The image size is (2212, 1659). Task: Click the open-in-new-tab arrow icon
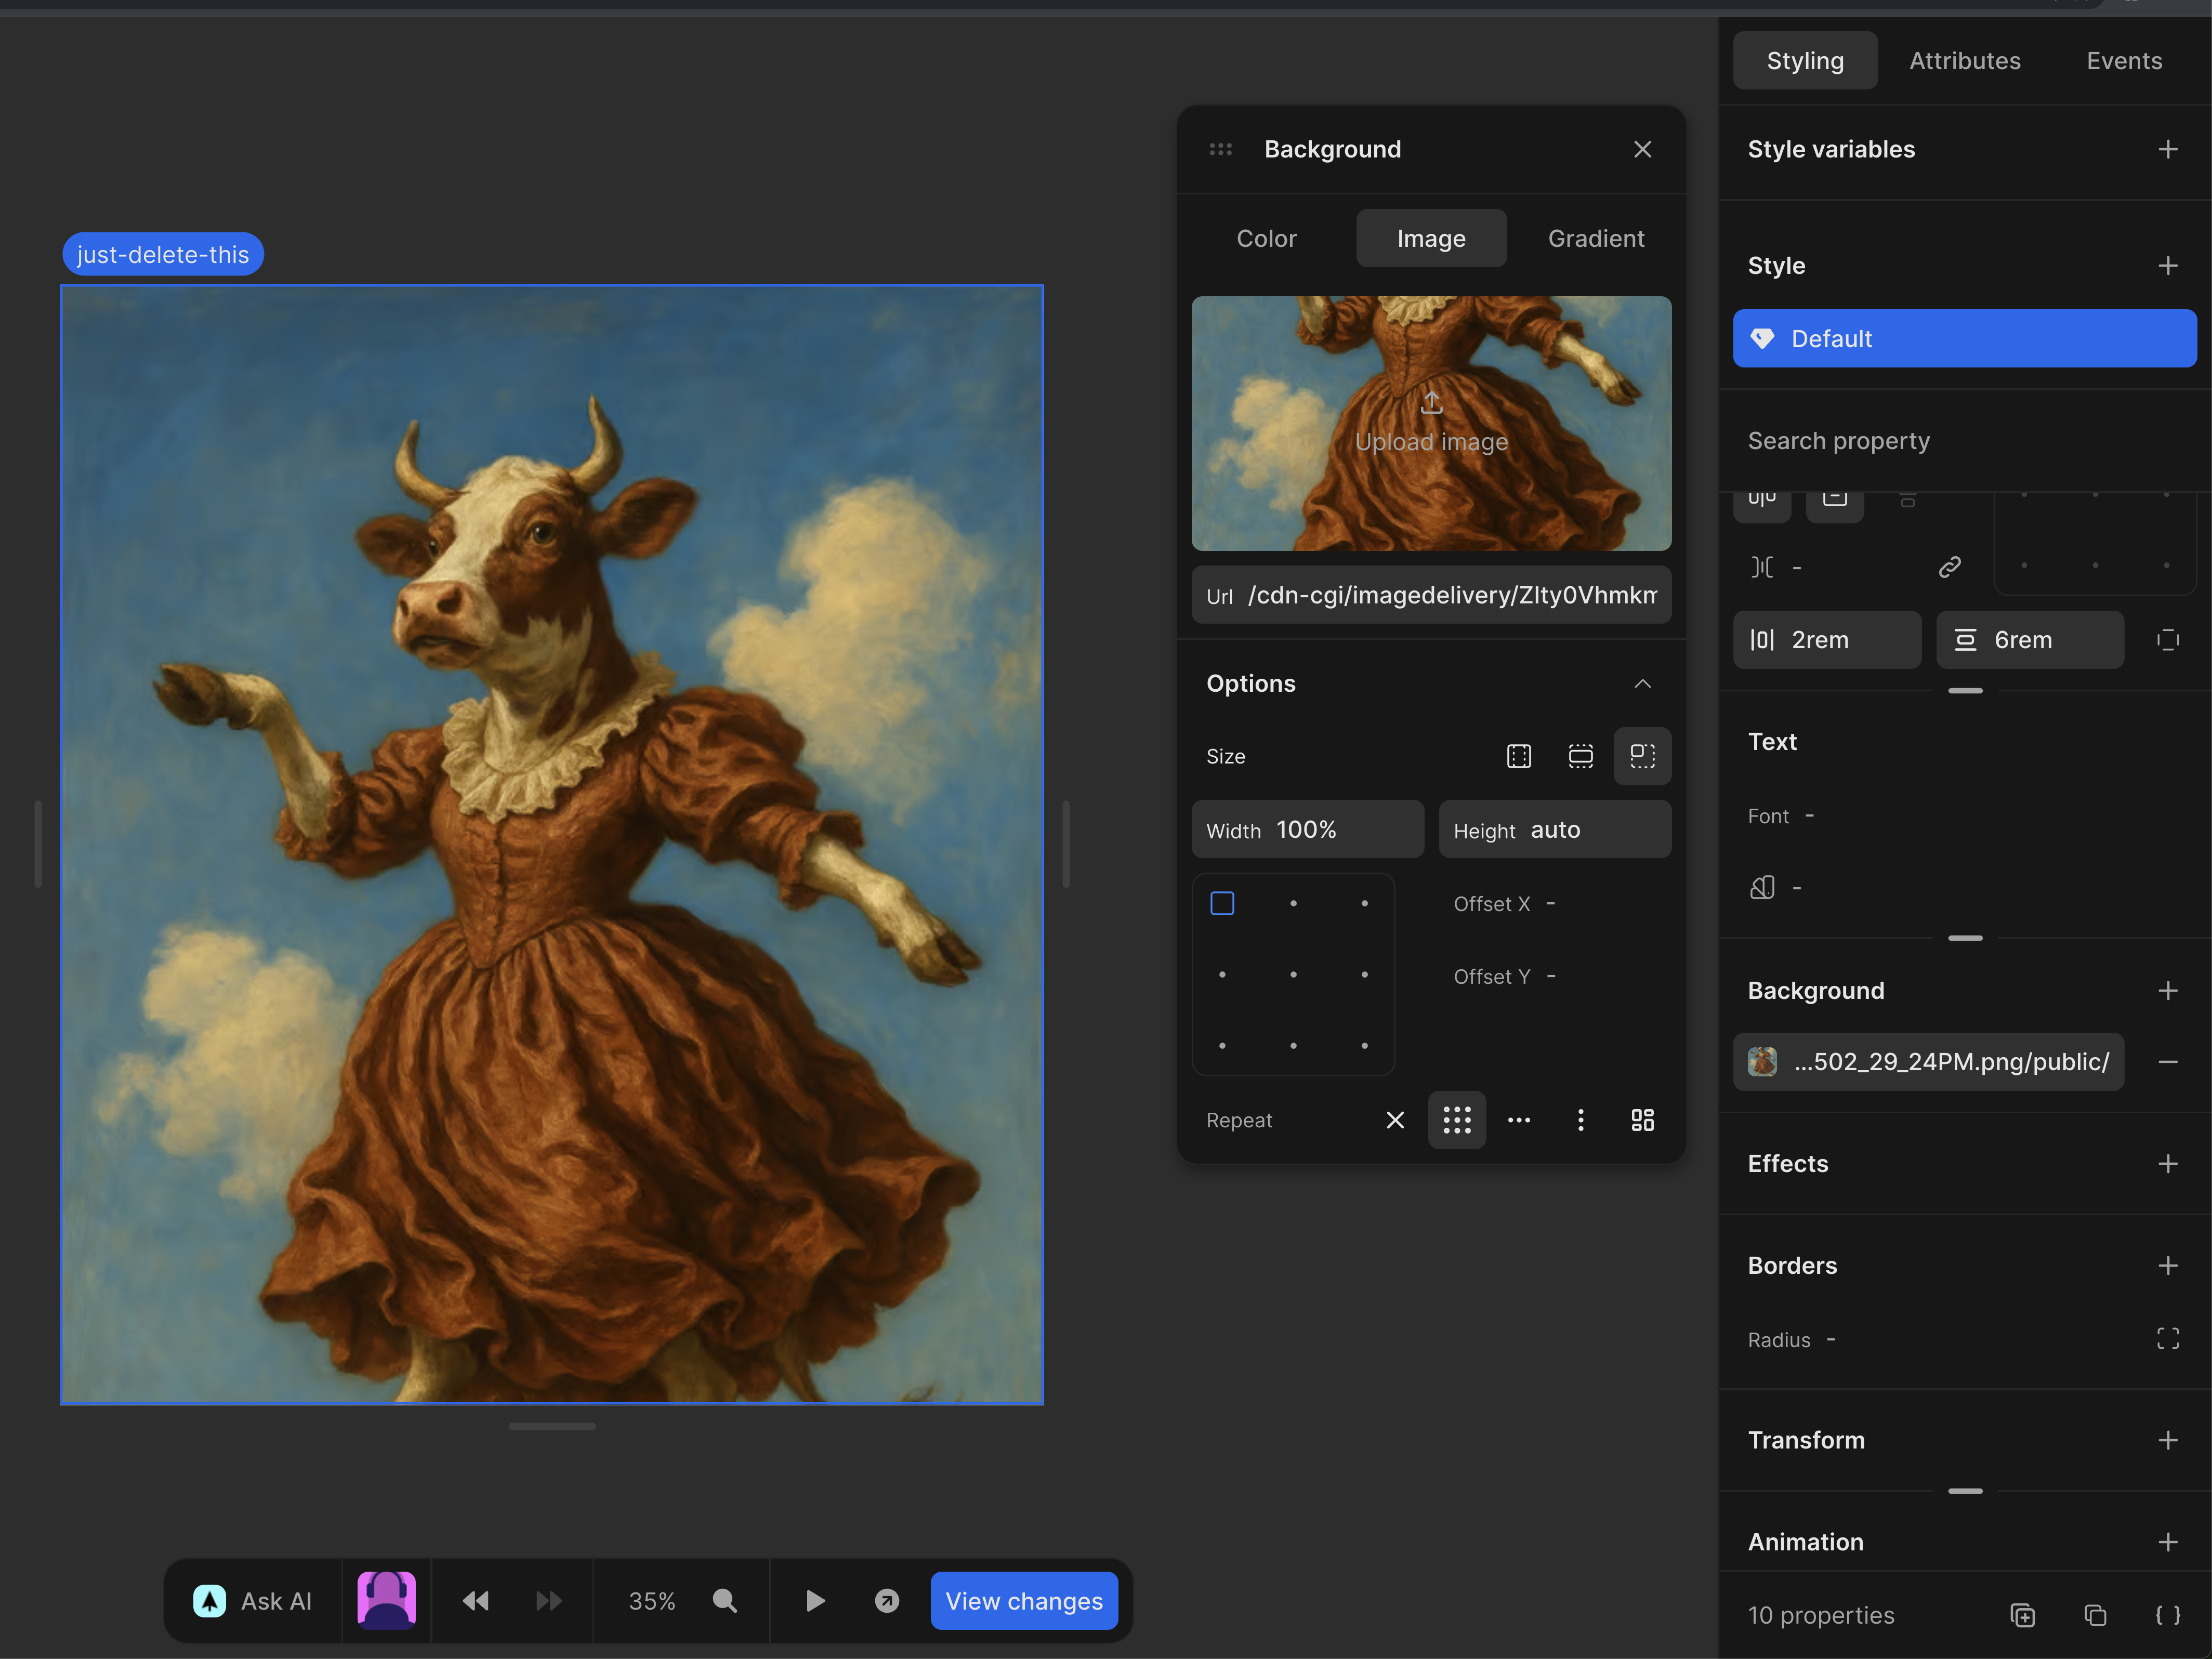(887, 1601)
